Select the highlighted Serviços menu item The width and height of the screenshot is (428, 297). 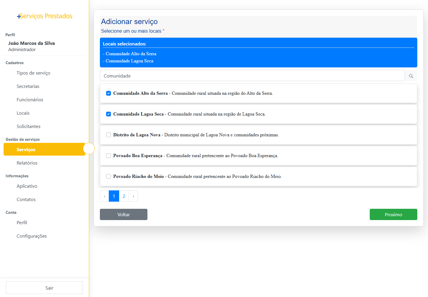click(44, 149)
